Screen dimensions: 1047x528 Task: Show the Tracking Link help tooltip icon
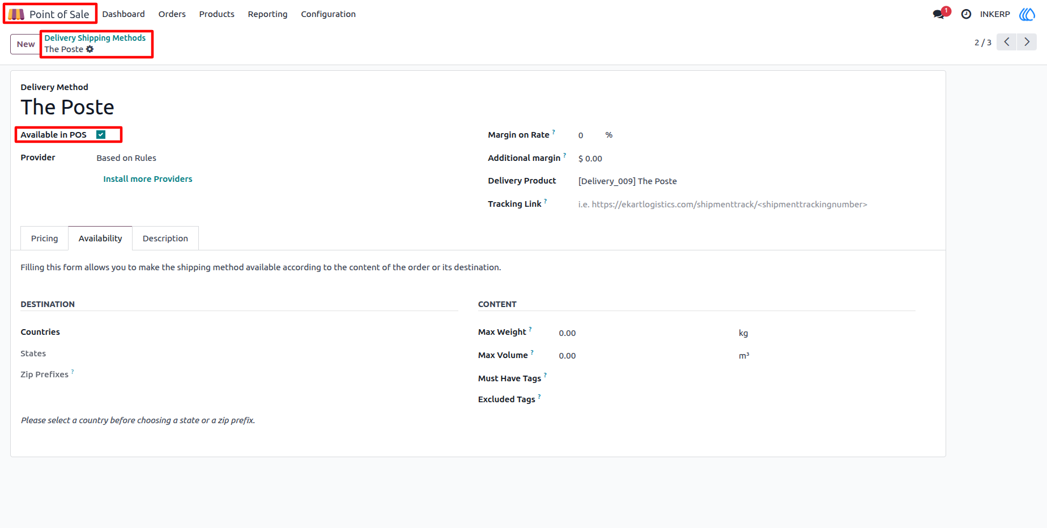[x=546, y=201]
